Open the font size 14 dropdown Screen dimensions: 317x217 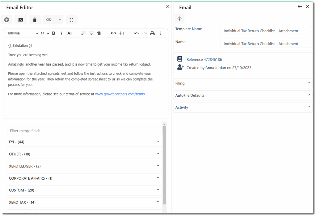45,33
